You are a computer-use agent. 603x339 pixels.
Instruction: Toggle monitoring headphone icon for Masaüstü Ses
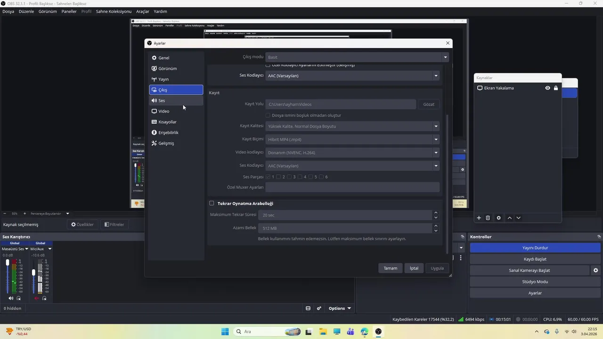pyautogui.click(x=19, y=298)
